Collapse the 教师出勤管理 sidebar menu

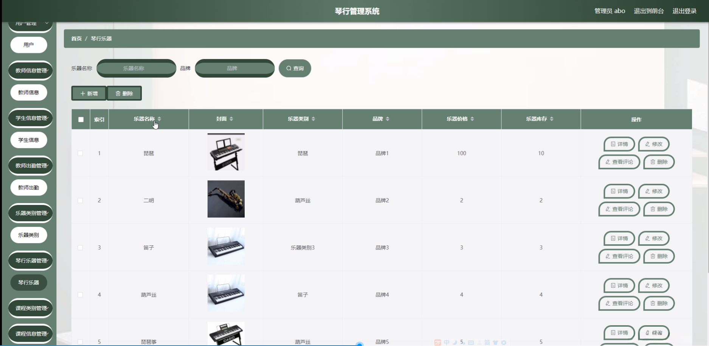(31, 166)
